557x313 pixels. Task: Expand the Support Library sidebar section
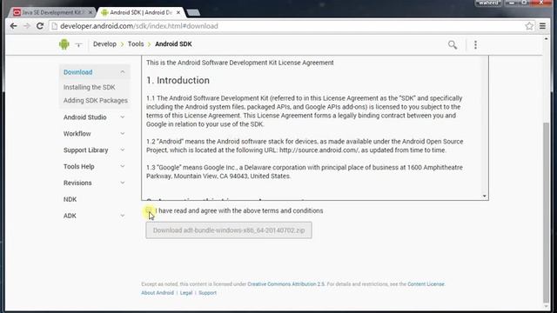[x=123, y=150]
